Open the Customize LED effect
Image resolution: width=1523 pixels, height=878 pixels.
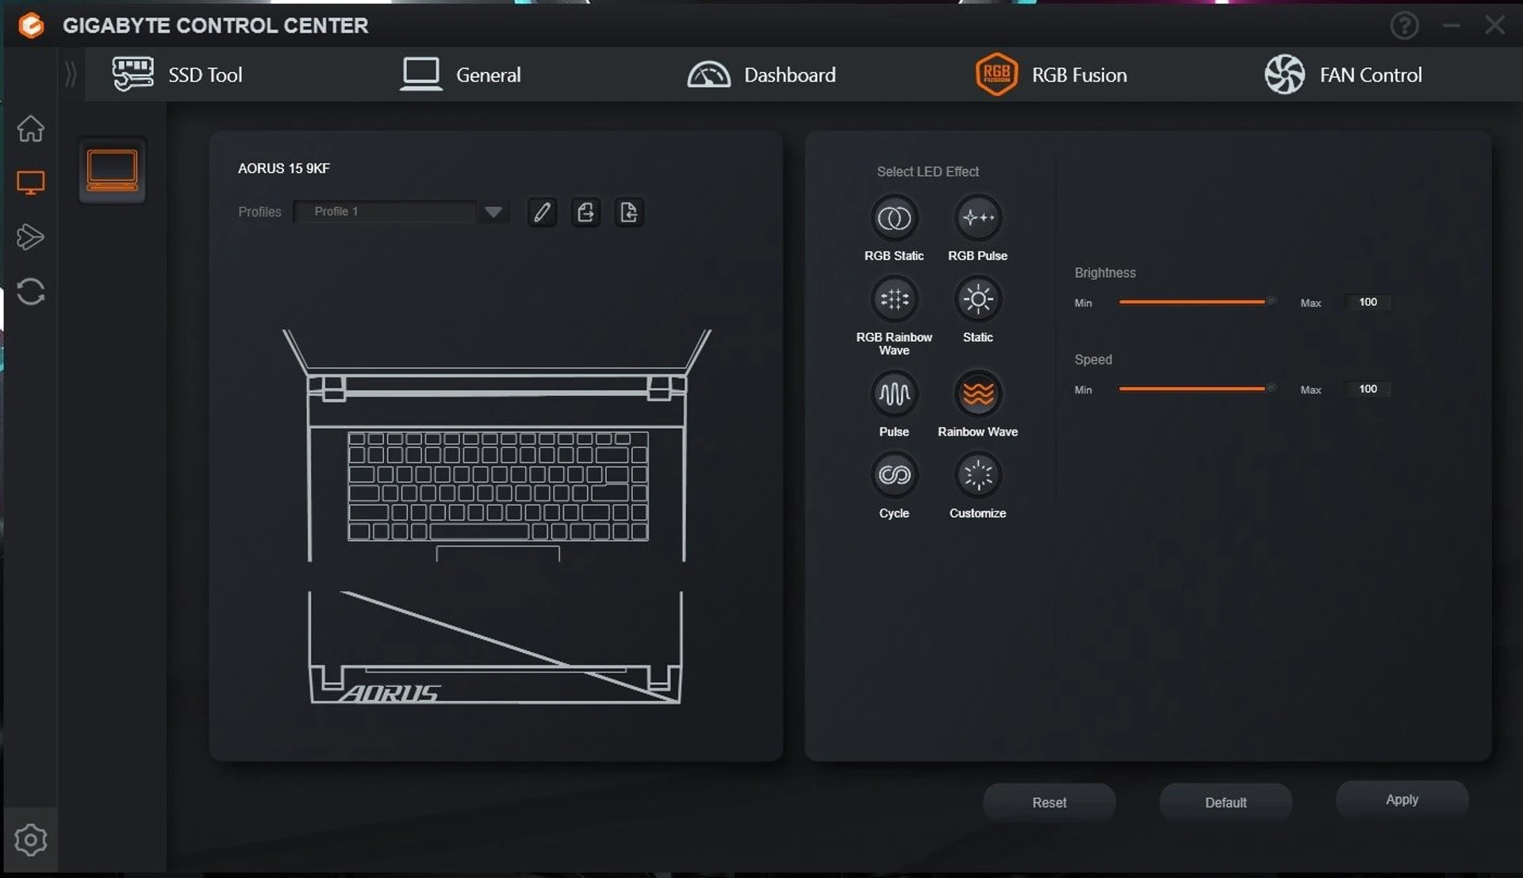[978, 476]
